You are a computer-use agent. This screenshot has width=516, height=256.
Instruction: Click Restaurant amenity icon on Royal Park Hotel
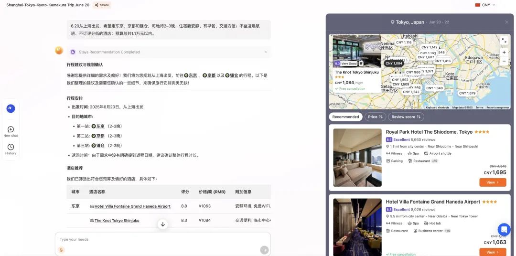pos(410,161)
